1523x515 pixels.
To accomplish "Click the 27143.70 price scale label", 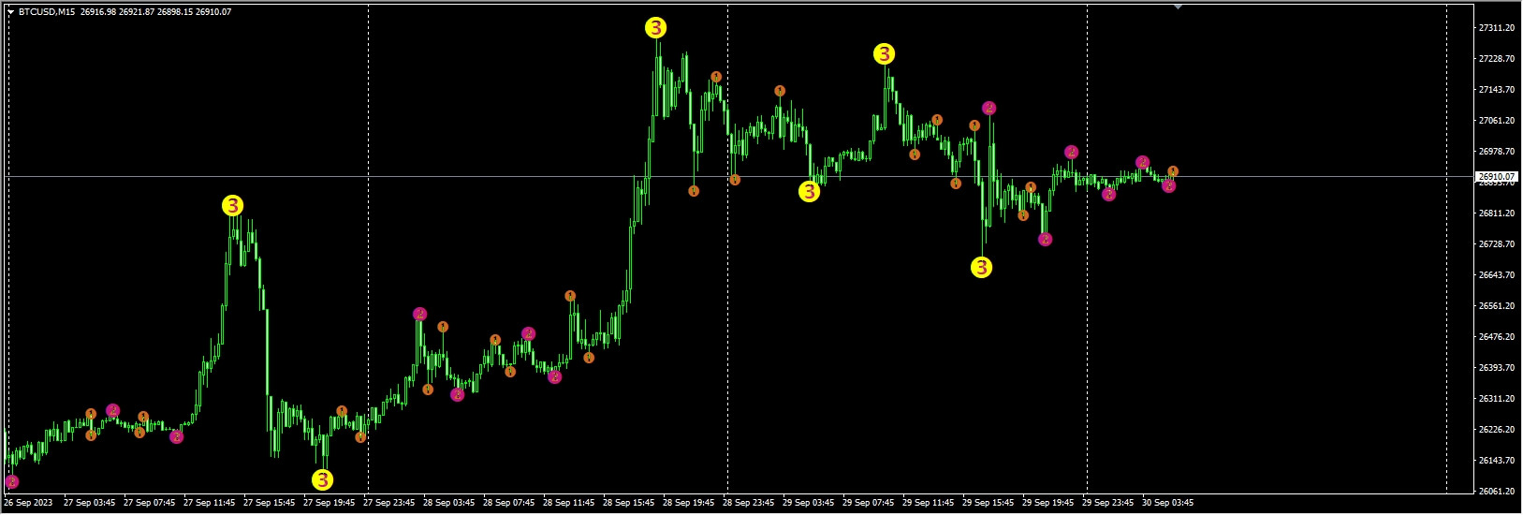I will tap(1496, 90).
